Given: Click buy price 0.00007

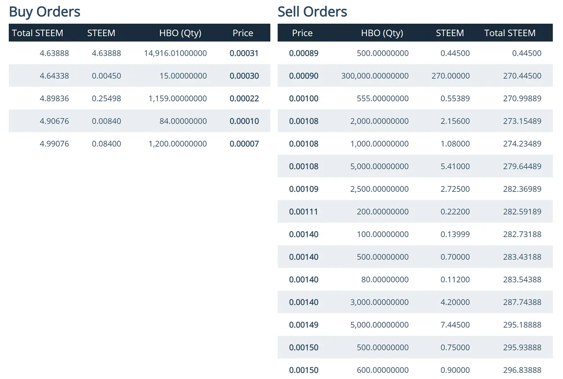Looking at the screenshot, I should (x=244, y=144).
